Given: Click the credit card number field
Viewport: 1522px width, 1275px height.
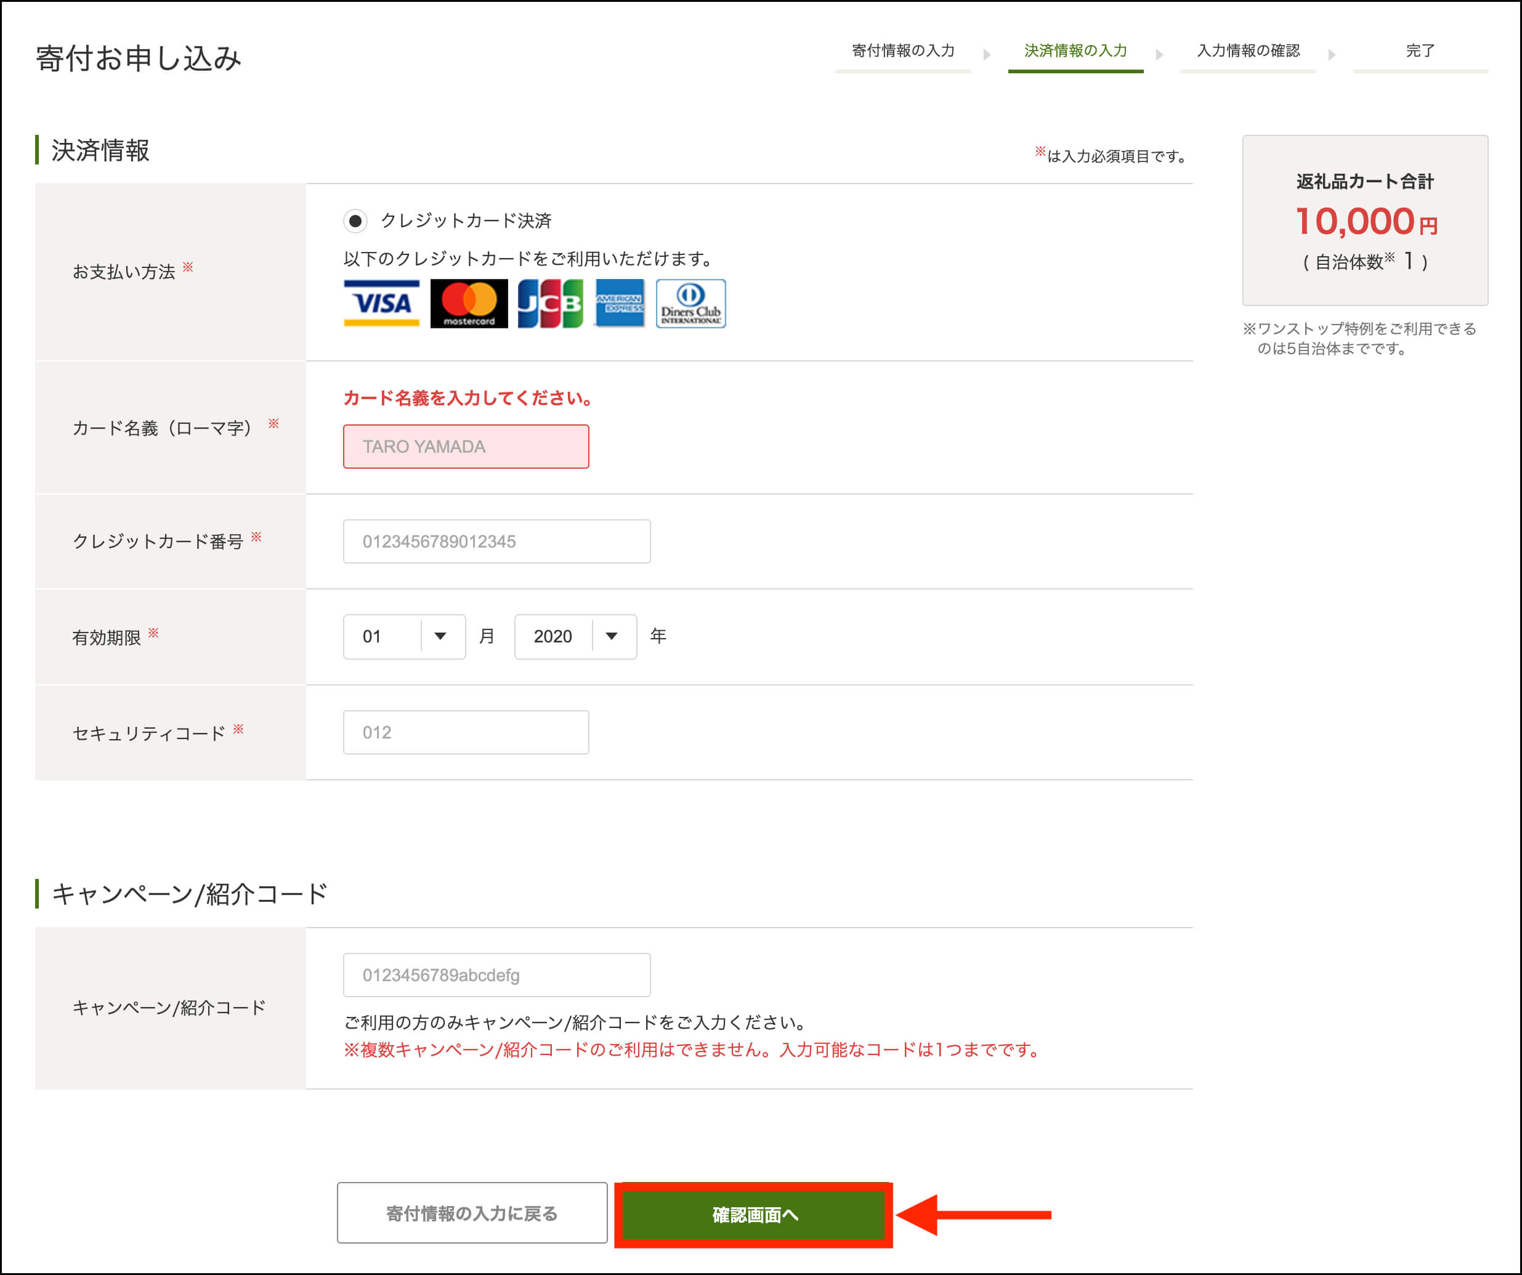Looking at the screenshot, I should click(496, 541).
